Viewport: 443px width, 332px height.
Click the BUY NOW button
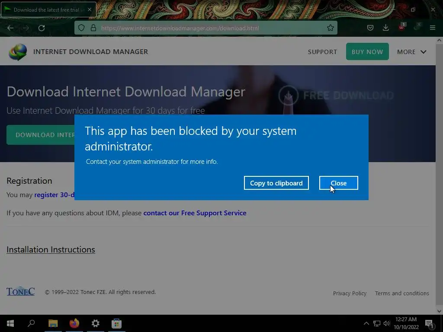[367, 52]
